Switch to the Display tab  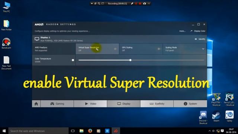(x=124, y=104)
